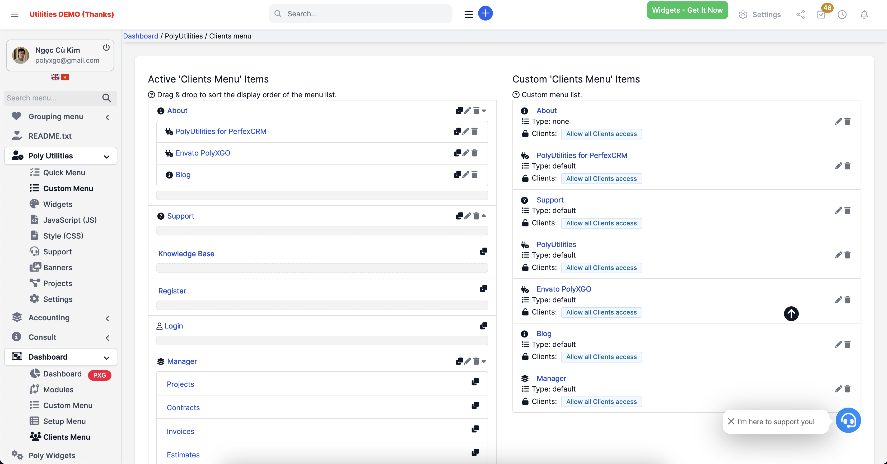
Task: Open the support chat headset bubble
Action: tap(848, 420)
